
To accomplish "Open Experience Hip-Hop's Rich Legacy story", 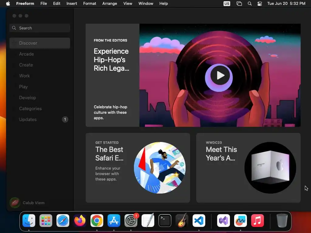I will 111,60.
